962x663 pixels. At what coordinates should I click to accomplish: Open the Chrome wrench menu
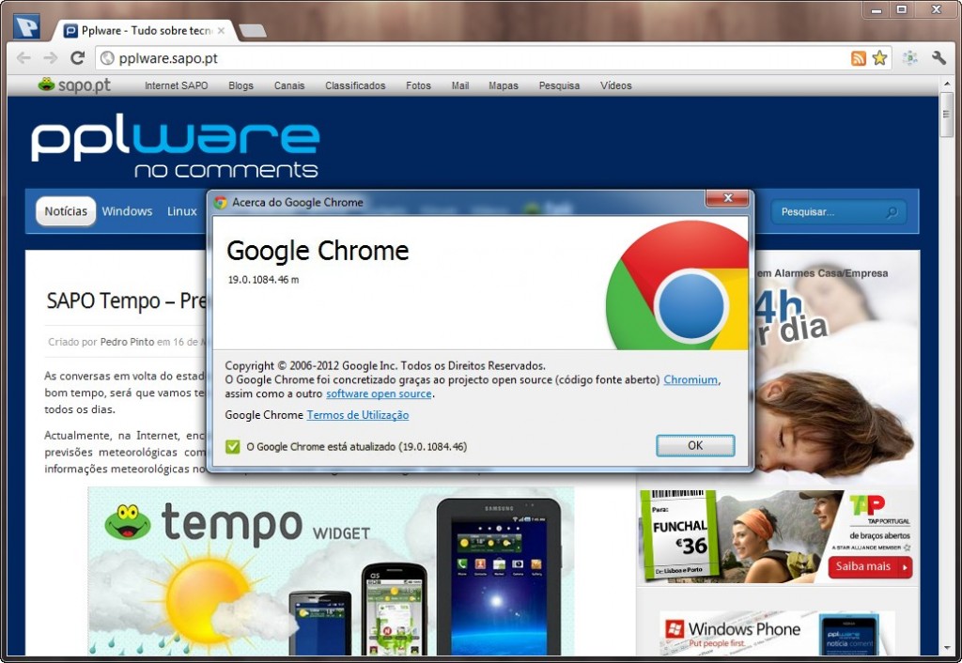(x=939, y=58)
